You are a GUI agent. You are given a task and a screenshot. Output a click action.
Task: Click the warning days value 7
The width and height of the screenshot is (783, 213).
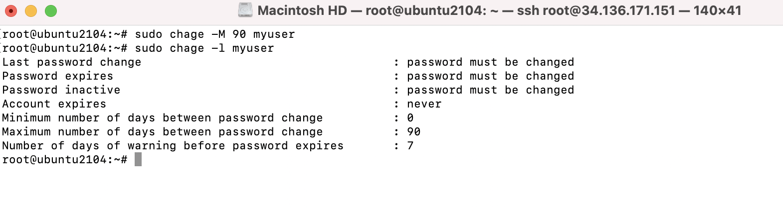click(410, 146)
